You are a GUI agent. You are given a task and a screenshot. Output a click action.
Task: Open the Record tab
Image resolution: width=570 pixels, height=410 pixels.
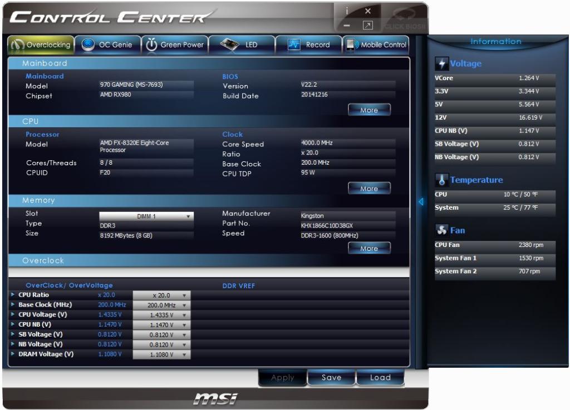pos(308,45)
